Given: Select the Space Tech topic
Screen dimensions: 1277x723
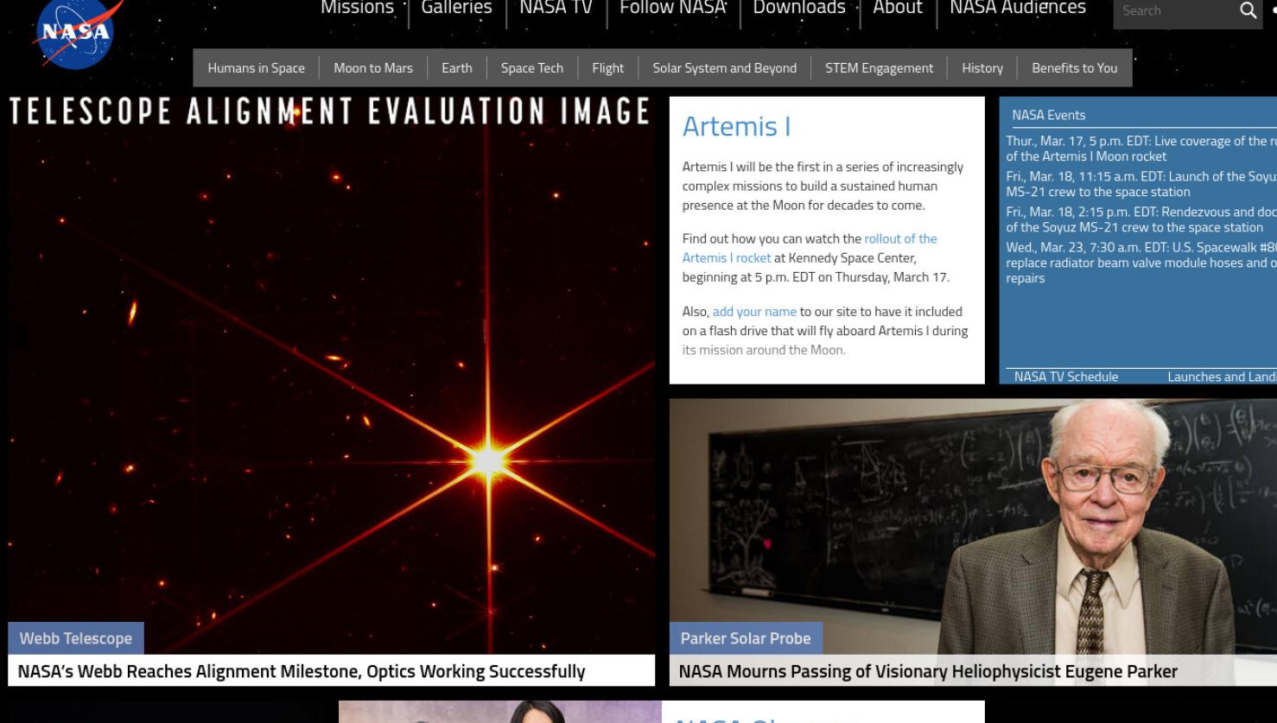Looking at the screenshot, I should coord(532,68).
